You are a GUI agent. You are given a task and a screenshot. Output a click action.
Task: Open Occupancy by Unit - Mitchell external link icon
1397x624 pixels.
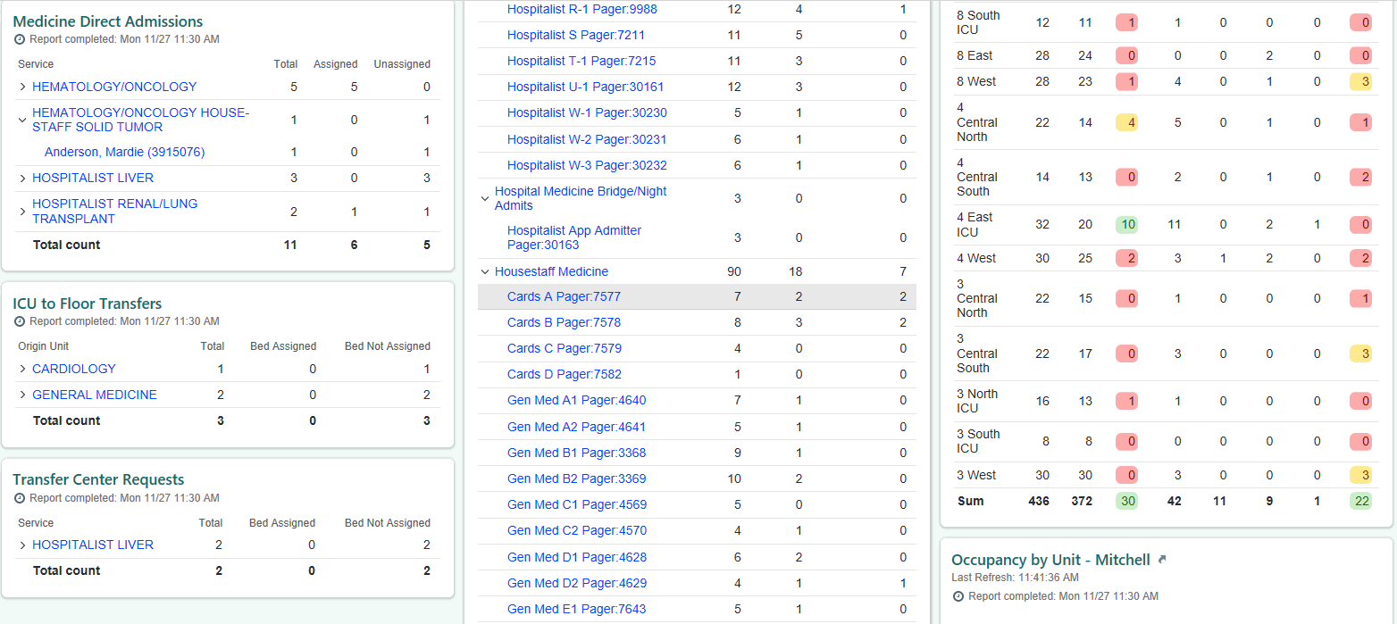coord(1162,561)
